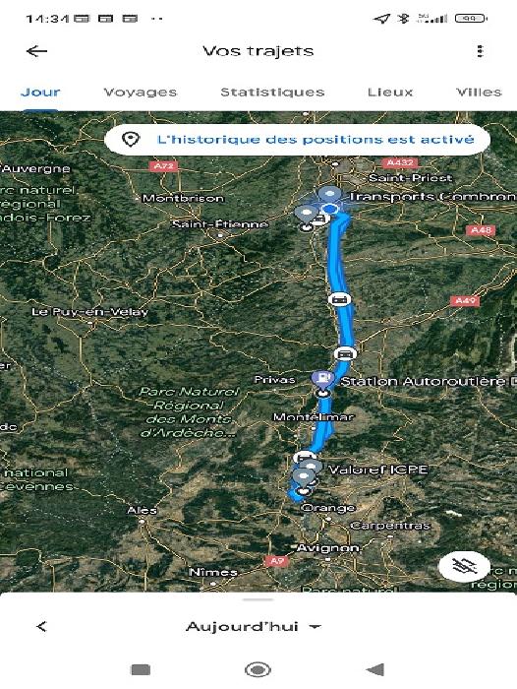Tap the Android recent apps square
The width and height of the screenshot is (517, 689).
141,669
